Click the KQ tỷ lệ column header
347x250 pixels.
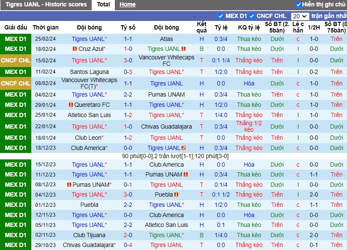click(249, 27)
